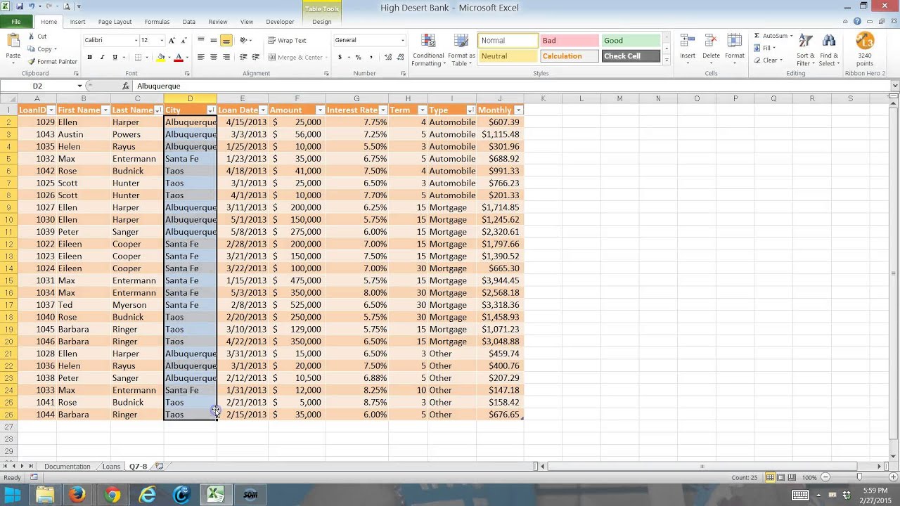The width and height of the screenshot is (900, 506).
Task: Apply Accounting Number Format dollar sign
Action: (x=340, y=57)
